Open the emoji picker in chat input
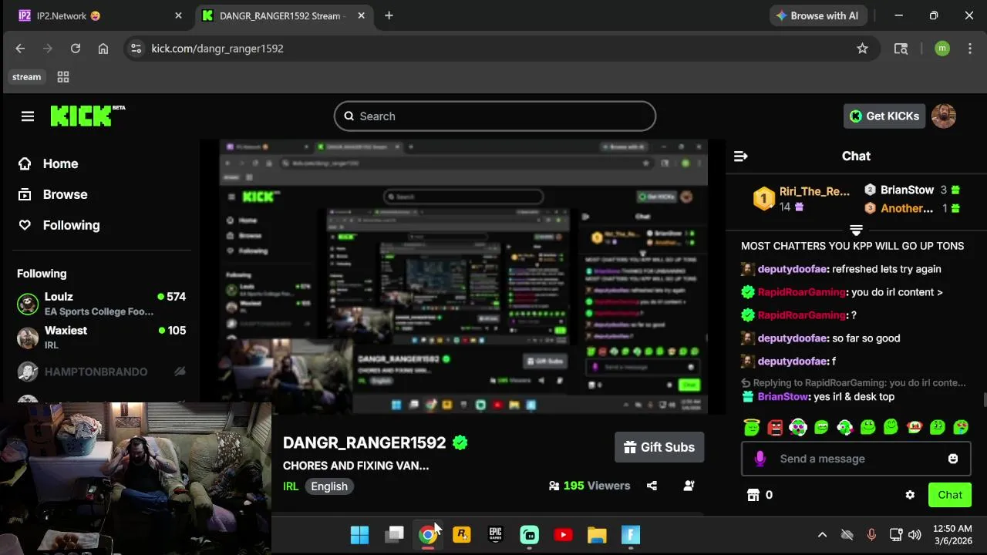Viewport: 987px width, 555px height. pyautogui.click(x=953, y=459)
